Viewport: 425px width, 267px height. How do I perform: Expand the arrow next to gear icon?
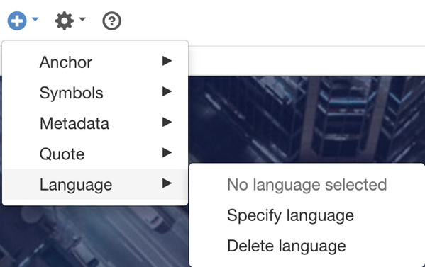coord(82,19)
